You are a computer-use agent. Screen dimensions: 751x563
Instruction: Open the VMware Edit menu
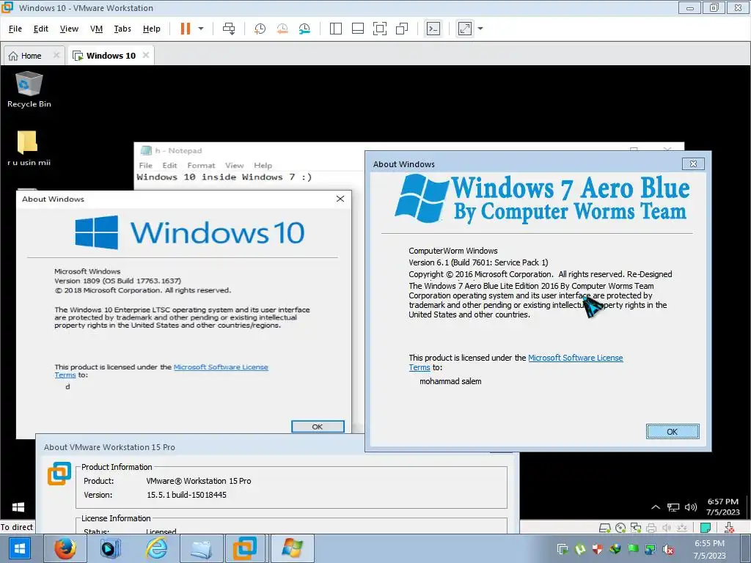[41, 29]
